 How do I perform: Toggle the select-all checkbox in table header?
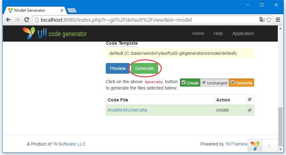pyautogui.click(x=250, y=99)
